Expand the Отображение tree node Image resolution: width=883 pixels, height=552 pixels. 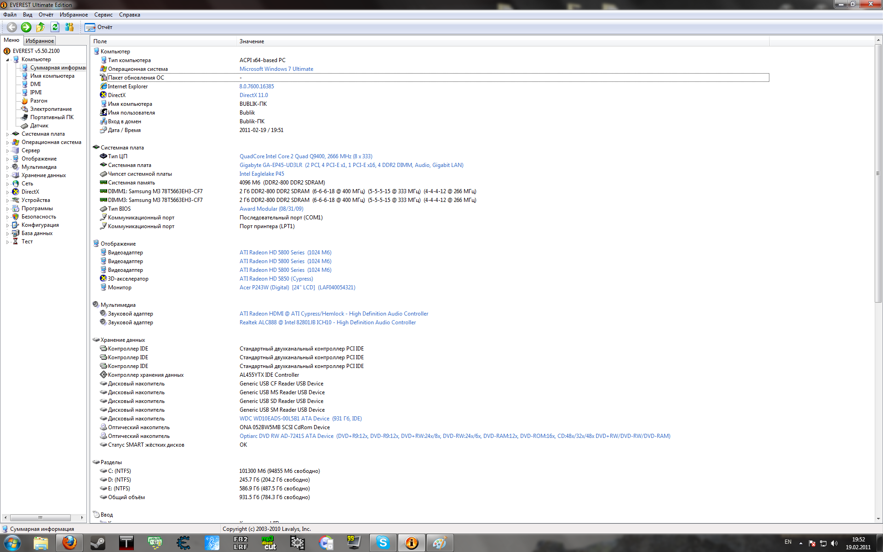pos(8,159)
